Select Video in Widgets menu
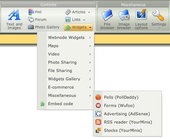The width and height of the screenshot is (170, 139). 66,54
